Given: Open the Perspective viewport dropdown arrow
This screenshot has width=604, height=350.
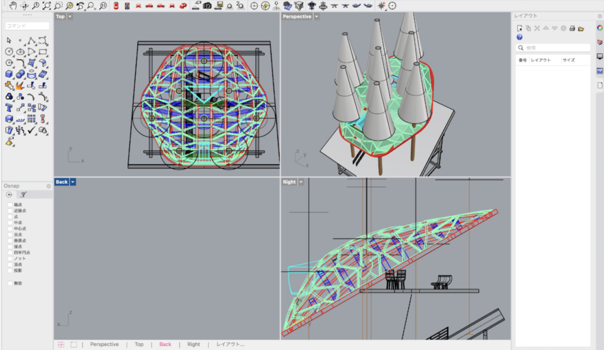Looking at the screenshot, I should click(317, 16).
